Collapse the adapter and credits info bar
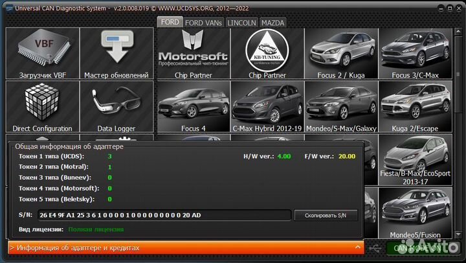466x263 pixels. 184,247
